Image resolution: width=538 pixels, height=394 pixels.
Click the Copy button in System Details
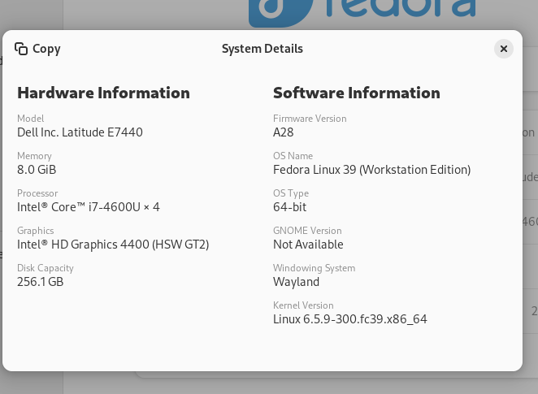pos(37,49)
